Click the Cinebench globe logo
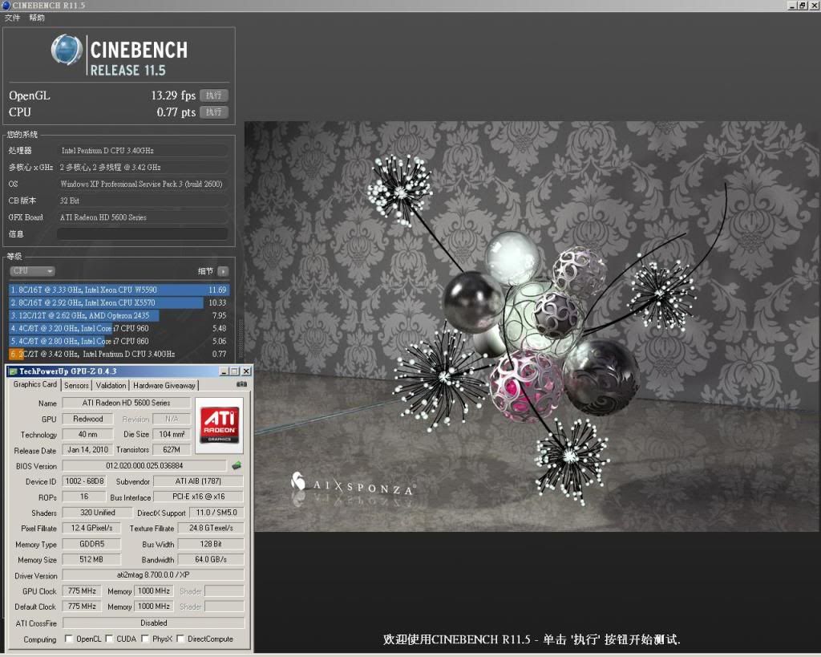 point(67,50)
